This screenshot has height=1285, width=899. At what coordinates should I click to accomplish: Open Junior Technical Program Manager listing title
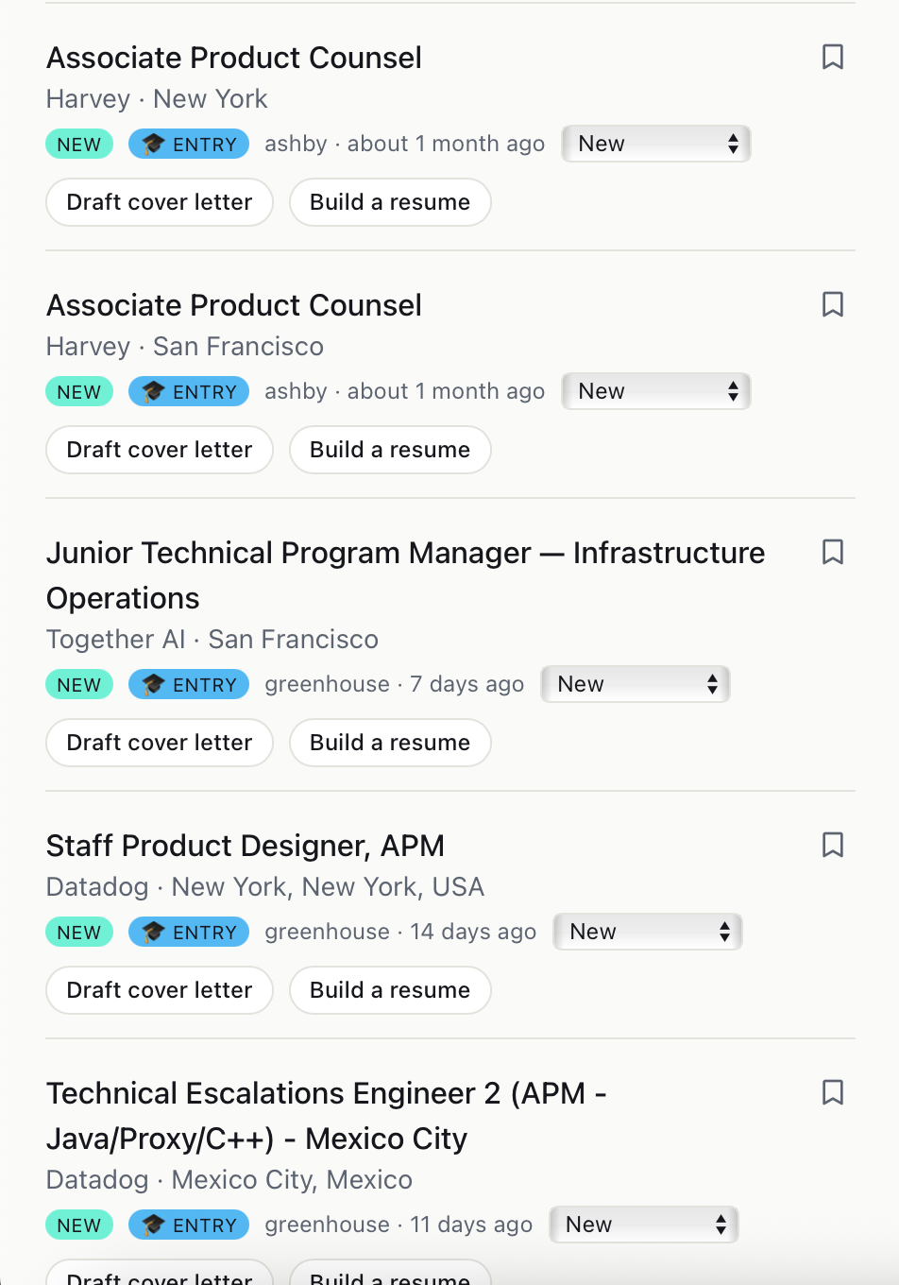[x=406, y=575]
